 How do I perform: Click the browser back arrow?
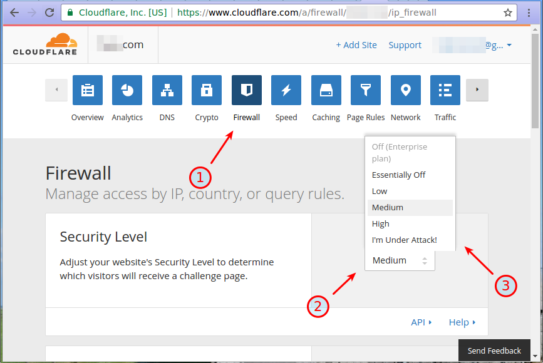pos(14,13)
